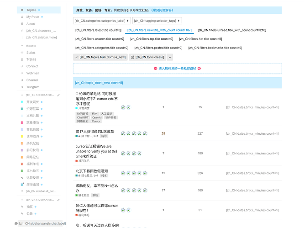
Task: Click the first poster avatar in 论坛的羊毛帖 row
Action: pyautogui.click(x=123, y=107)
